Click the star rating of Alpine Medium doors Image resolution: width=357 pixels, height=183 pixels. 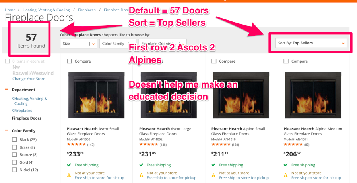click(293, 145)
